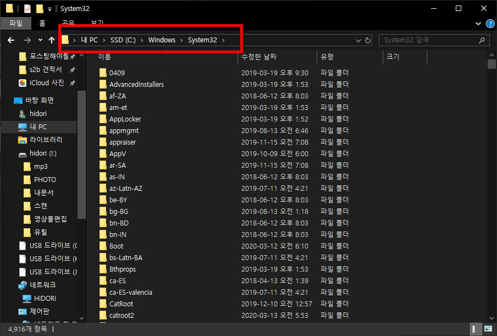Sort by 이름 column header
This screenshot has height=336, width=497.
(104, 57)
